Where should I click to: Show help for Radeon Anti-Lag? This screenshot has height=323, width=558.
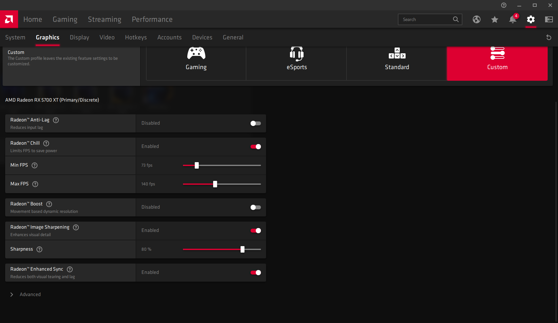56,120
